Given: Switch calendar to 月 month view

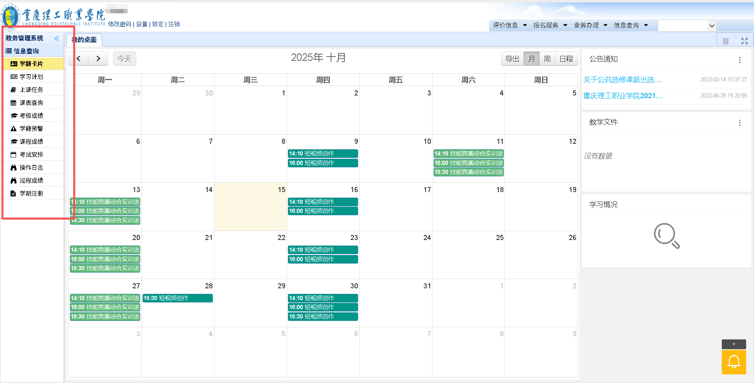Looking at the screenshot, I should tap(531, 59).
